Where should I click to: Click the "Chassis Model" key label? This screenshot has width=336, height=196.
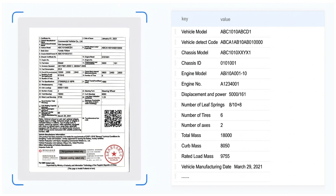[x=195, y=53]
